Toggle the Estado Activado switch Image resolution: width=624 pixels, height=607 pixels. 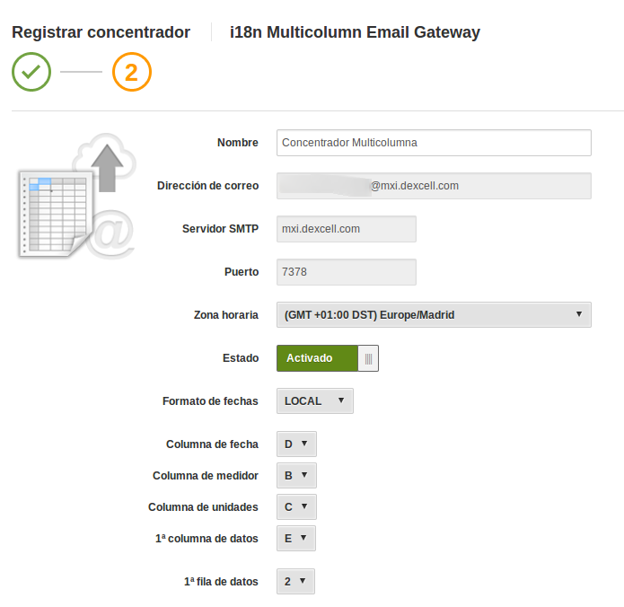click(328, 358)
